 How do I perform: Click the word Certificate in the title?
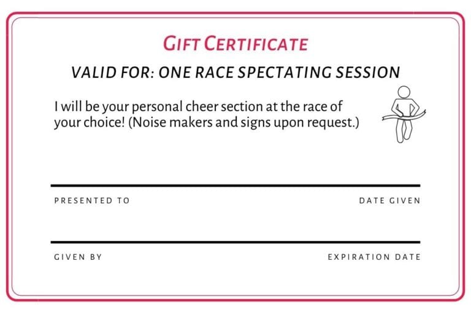(256, 44)
